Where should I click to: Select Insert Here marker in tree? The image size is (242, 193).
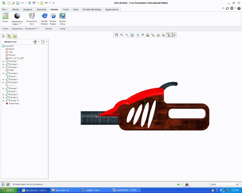coord(13,104)
